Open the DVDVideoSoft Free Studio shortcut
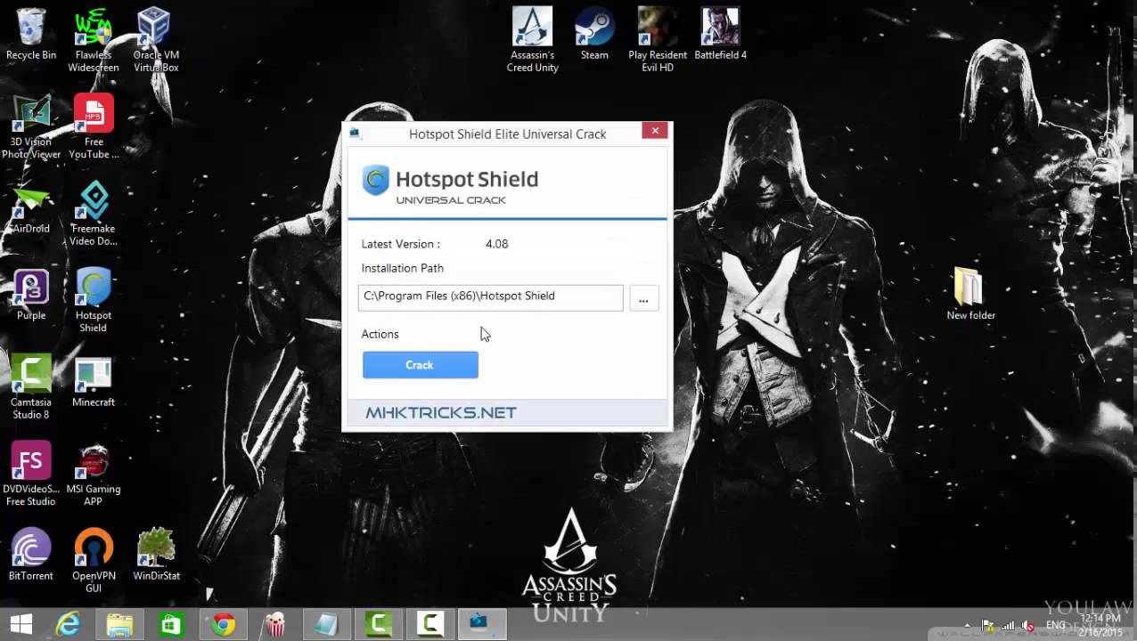 click(x=31, y=474)
